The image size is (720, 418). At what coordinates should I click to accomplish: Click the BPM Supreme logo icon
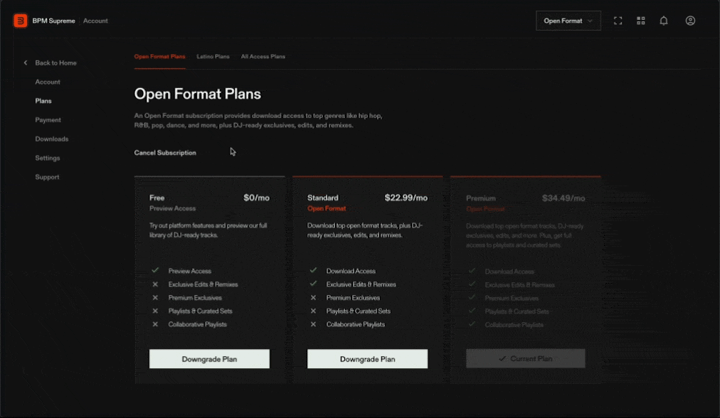[20, 21]
